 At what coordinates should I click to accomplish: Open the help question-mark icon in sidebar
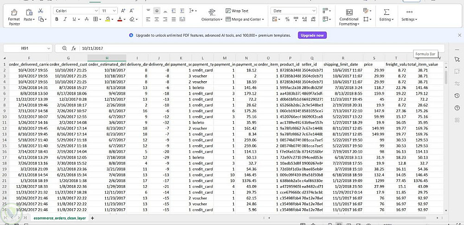pos(457,108)
